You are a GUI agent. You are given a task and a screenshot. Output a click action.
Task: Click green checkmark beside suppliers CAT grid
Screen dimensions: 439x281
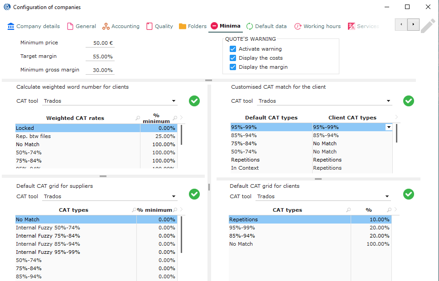click(194, 194)
